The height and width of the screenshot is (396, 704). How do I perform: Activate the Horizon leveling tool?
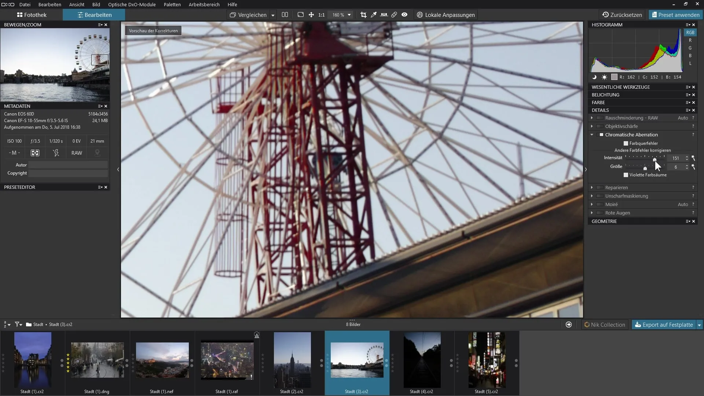coord(384,15)
